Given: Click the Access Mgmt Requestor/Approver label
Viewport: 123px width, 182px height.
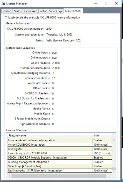Looking at the screenshot, I should (29, 103).
